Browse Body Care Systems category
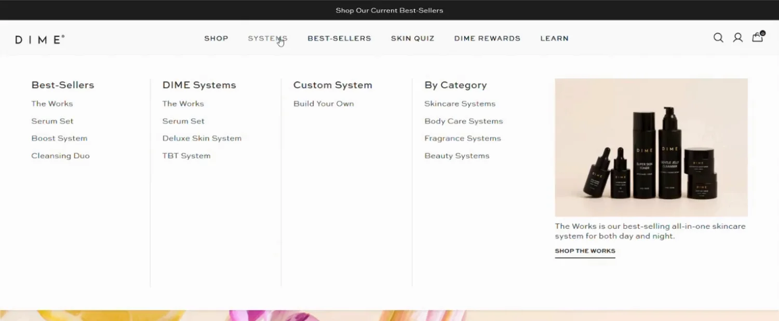 [x=464, y=121]
